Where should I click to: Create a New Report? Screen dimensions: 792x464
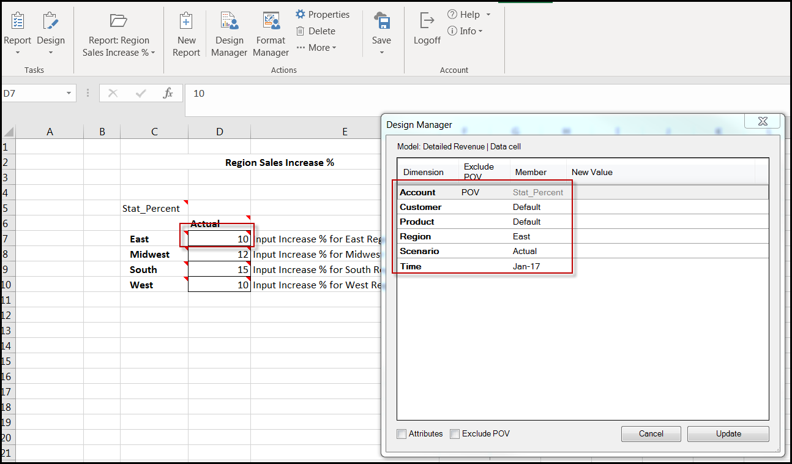pos(186,35)
